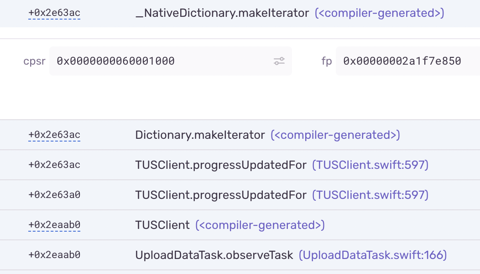Viewport: 480px width, 274px height.
Task: Click the dashed +0x2eaab0 offset beside TUSClient
Action: (x=54, y=225)
